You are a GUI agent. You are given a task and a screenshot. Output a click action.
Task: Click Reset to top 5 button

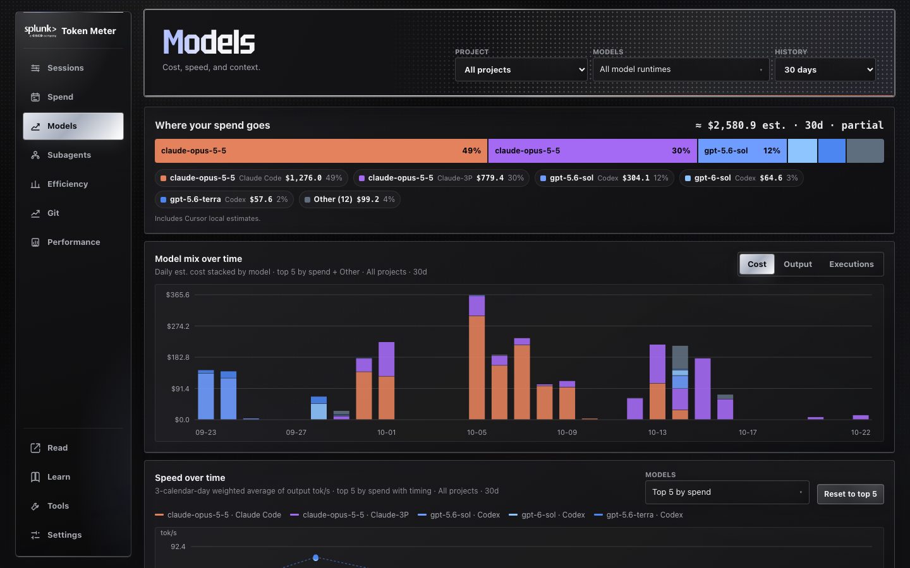click(850, 494)
